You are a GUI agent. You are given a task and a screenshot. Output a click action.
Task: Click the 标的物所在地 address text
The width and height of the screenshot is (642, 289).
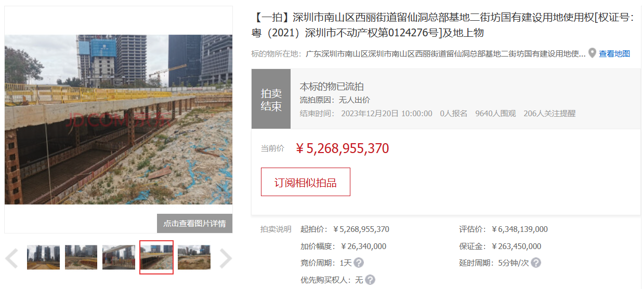[x=446, y=53]
